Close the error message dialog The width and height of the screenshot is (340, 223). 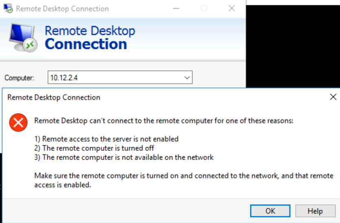[x=333, y=97]
